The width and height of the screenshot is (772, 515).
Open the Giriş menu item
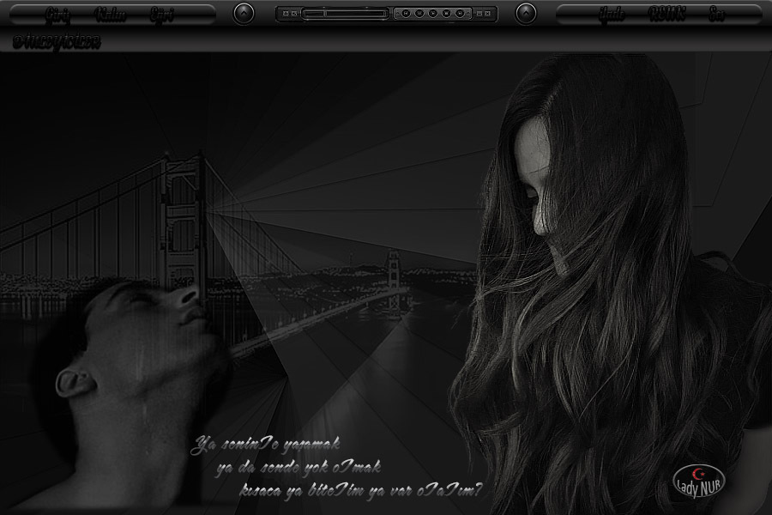pyautogui.click(x=57, y=15)
